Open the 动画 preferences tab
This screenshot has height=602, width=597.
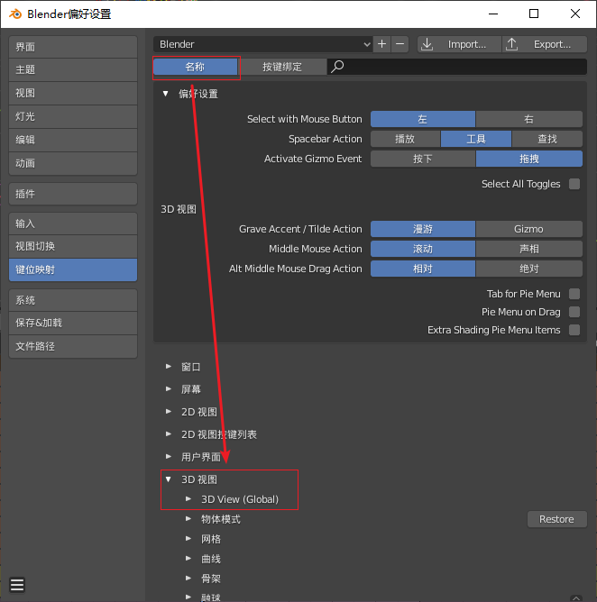pos(73,163)
